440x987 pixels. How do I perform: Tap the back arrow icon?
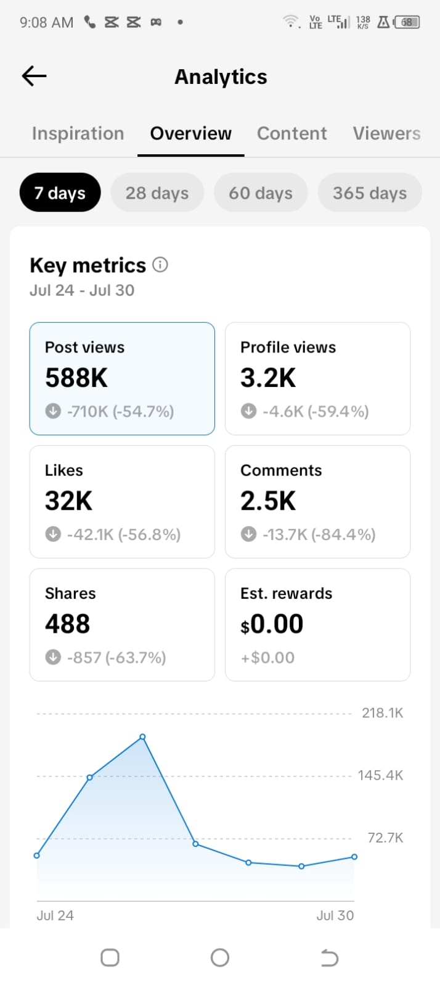(x=34, y=76)
